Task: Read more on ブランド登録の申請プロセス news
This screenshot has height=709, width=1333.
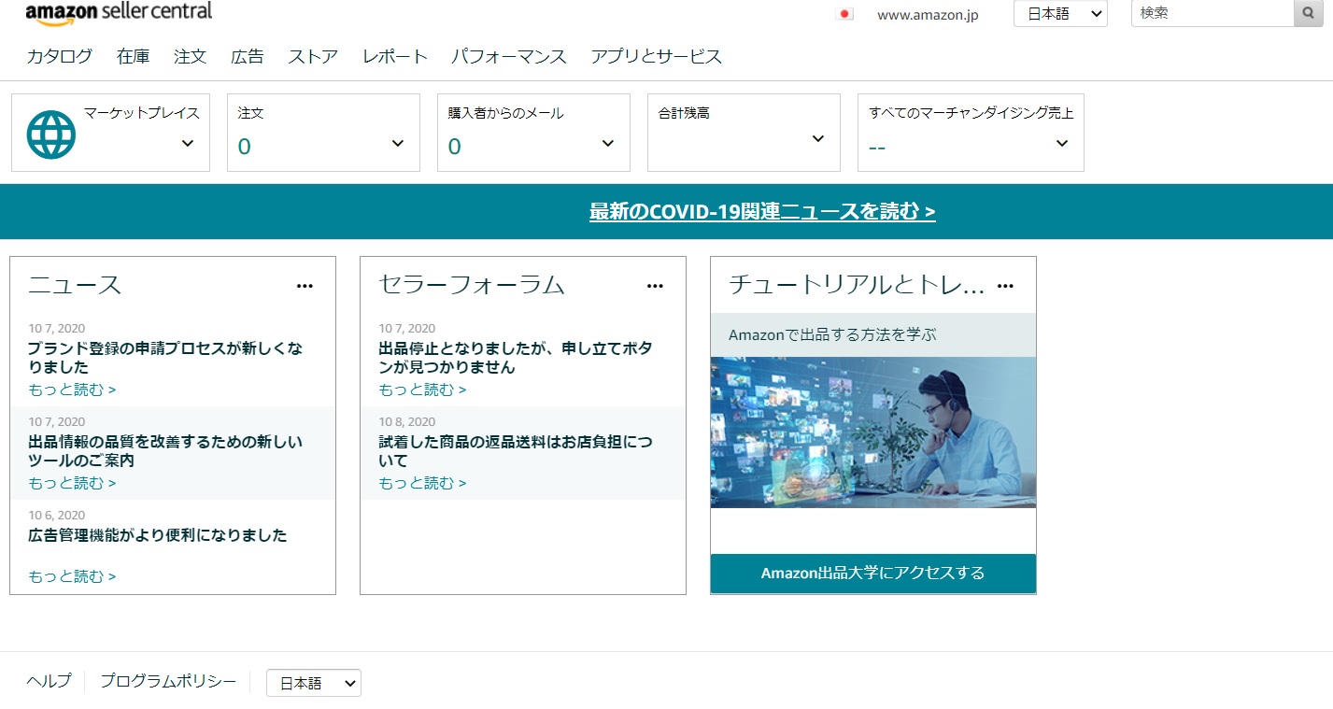Action: 72,390
